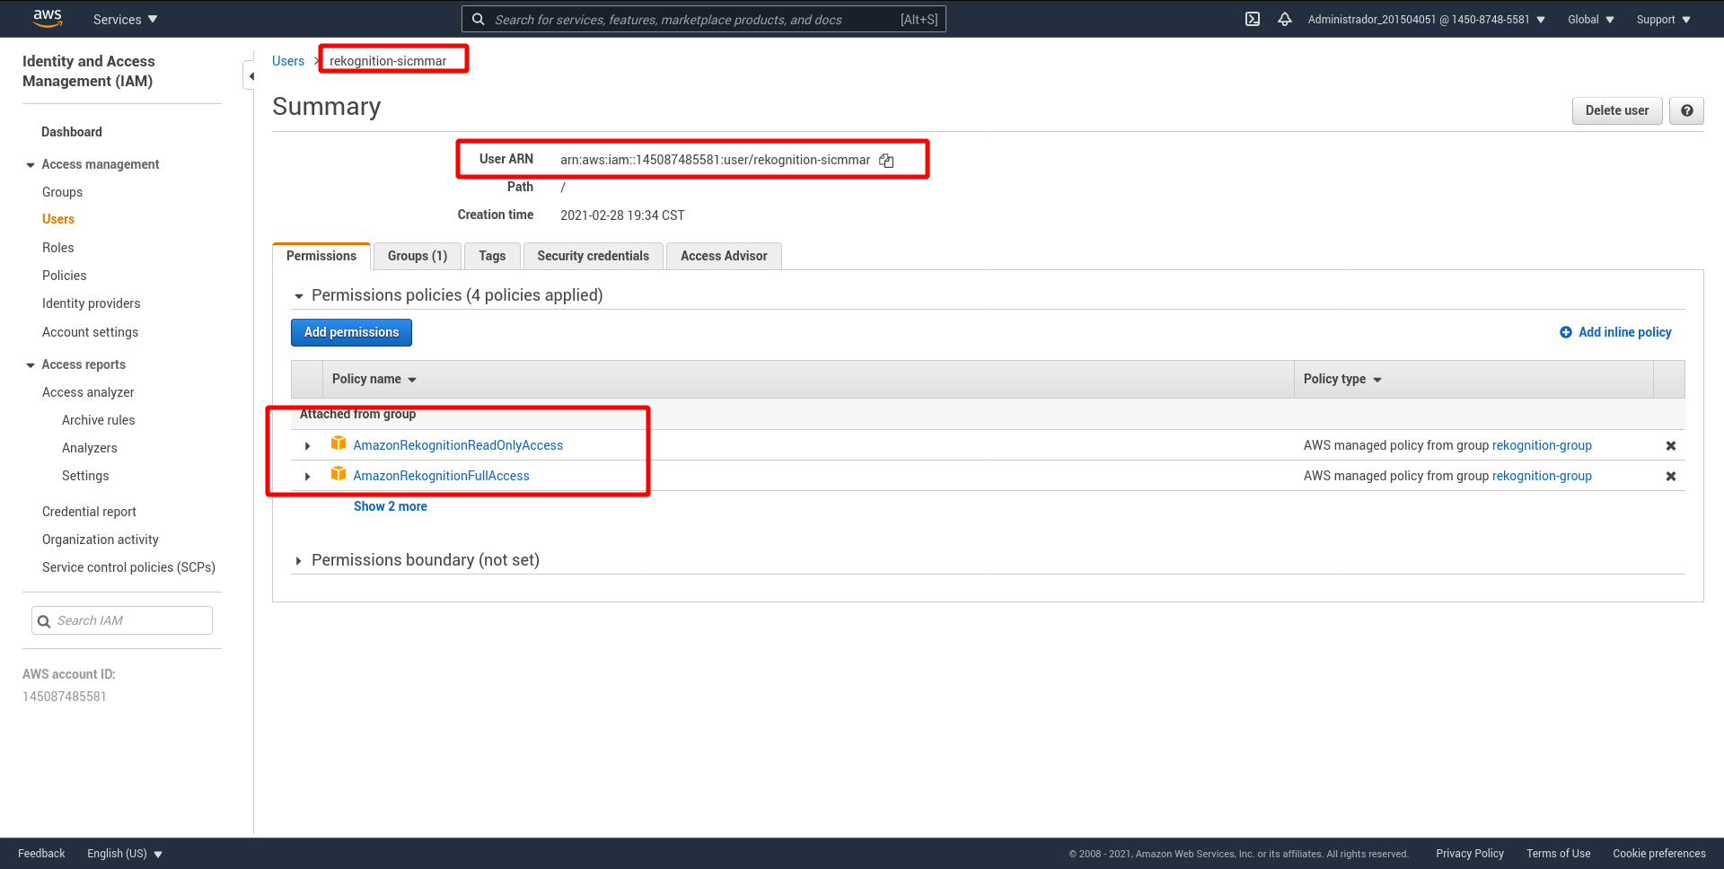Go to the Users breadcrumb link
Viewport: 1724px width, 869px height.
pyautogui.click(x=288, y=61)
